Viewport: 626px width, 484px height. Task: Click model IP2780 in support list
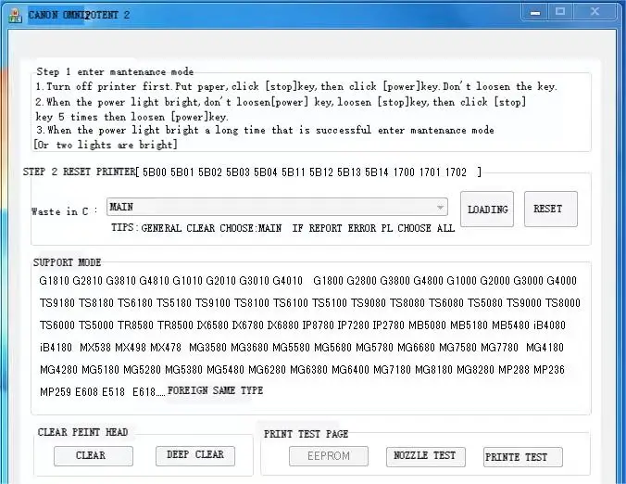[388, 325]
